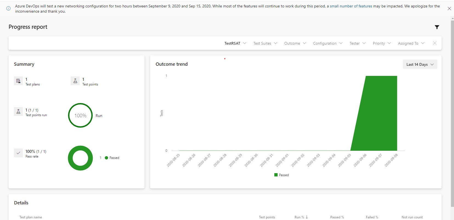This screenshot has height=220, width=454.
Task: Open the small number of features link
Action: [x=351, y=6]
